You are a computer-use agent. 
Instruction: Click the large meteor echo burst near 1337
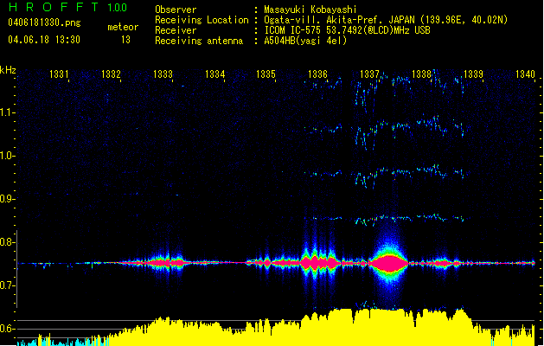coord(389,263)
